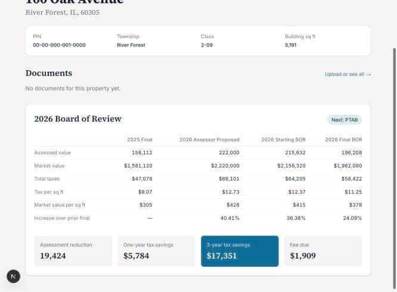
Task: Click the Increase over prior final label
Action: point(62,218)
